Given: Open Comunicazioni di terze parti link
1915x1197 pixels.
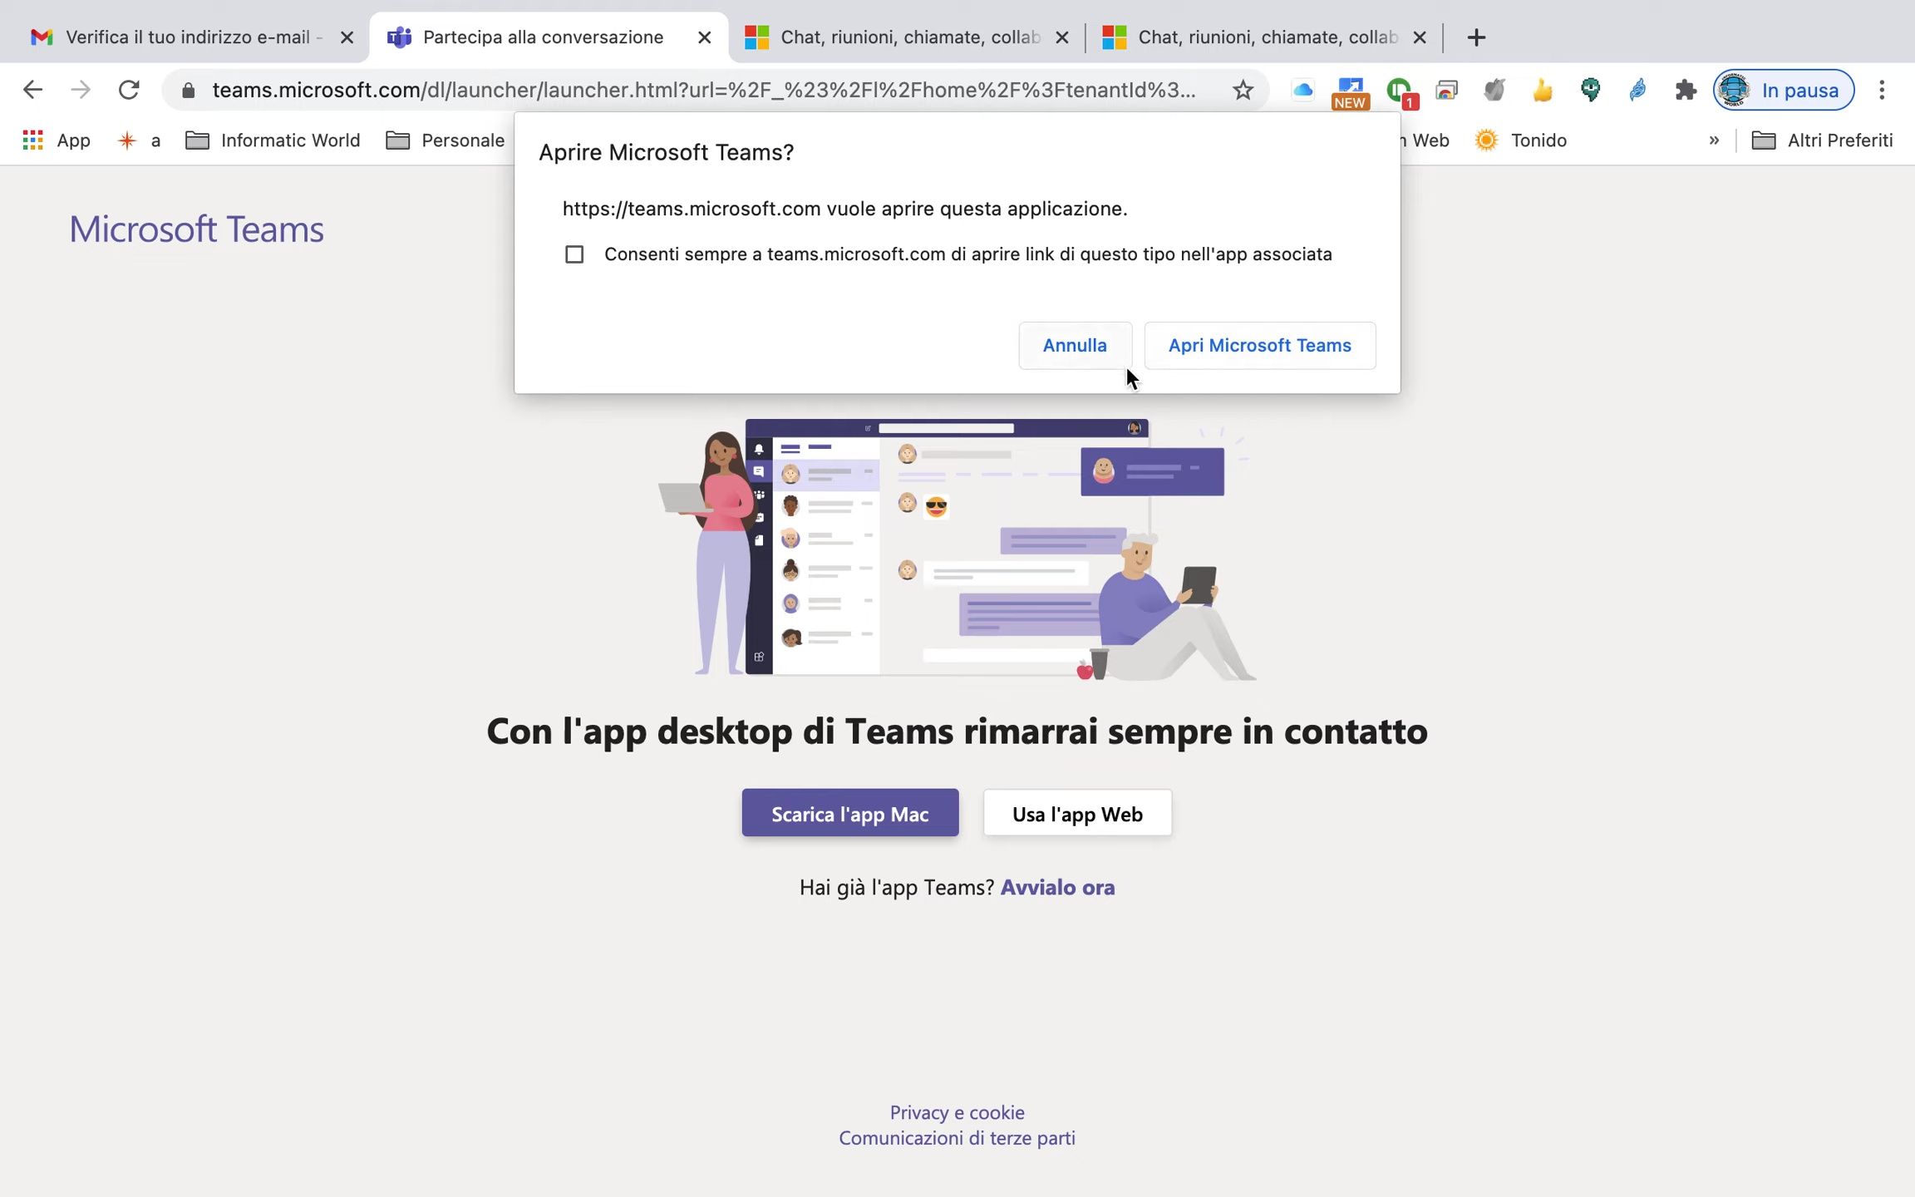Looking at the screenshot, I should [957, 1138].
